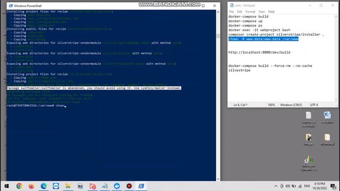This screenshot has height=191, width=340.
Task: Select the thumbnail folder on desktop
Action: tap(327, 140)
